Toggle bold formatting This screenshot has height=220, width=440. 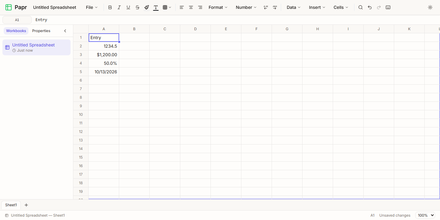(110, 7)
